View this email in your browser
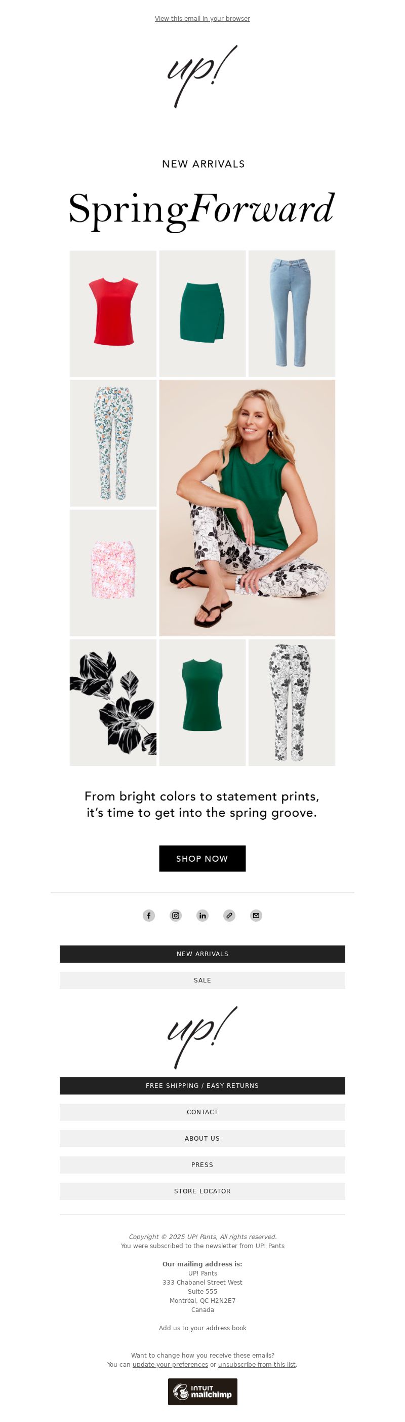This screenshot has height=1422, width=405. click(202, 19)
